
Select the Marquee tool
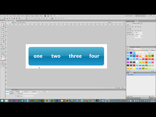point(2,31)
